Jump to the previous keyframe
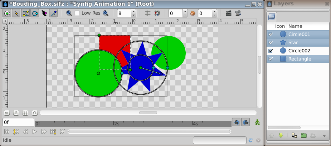This screenshot has width=331, height=146. tap(16, 132)
